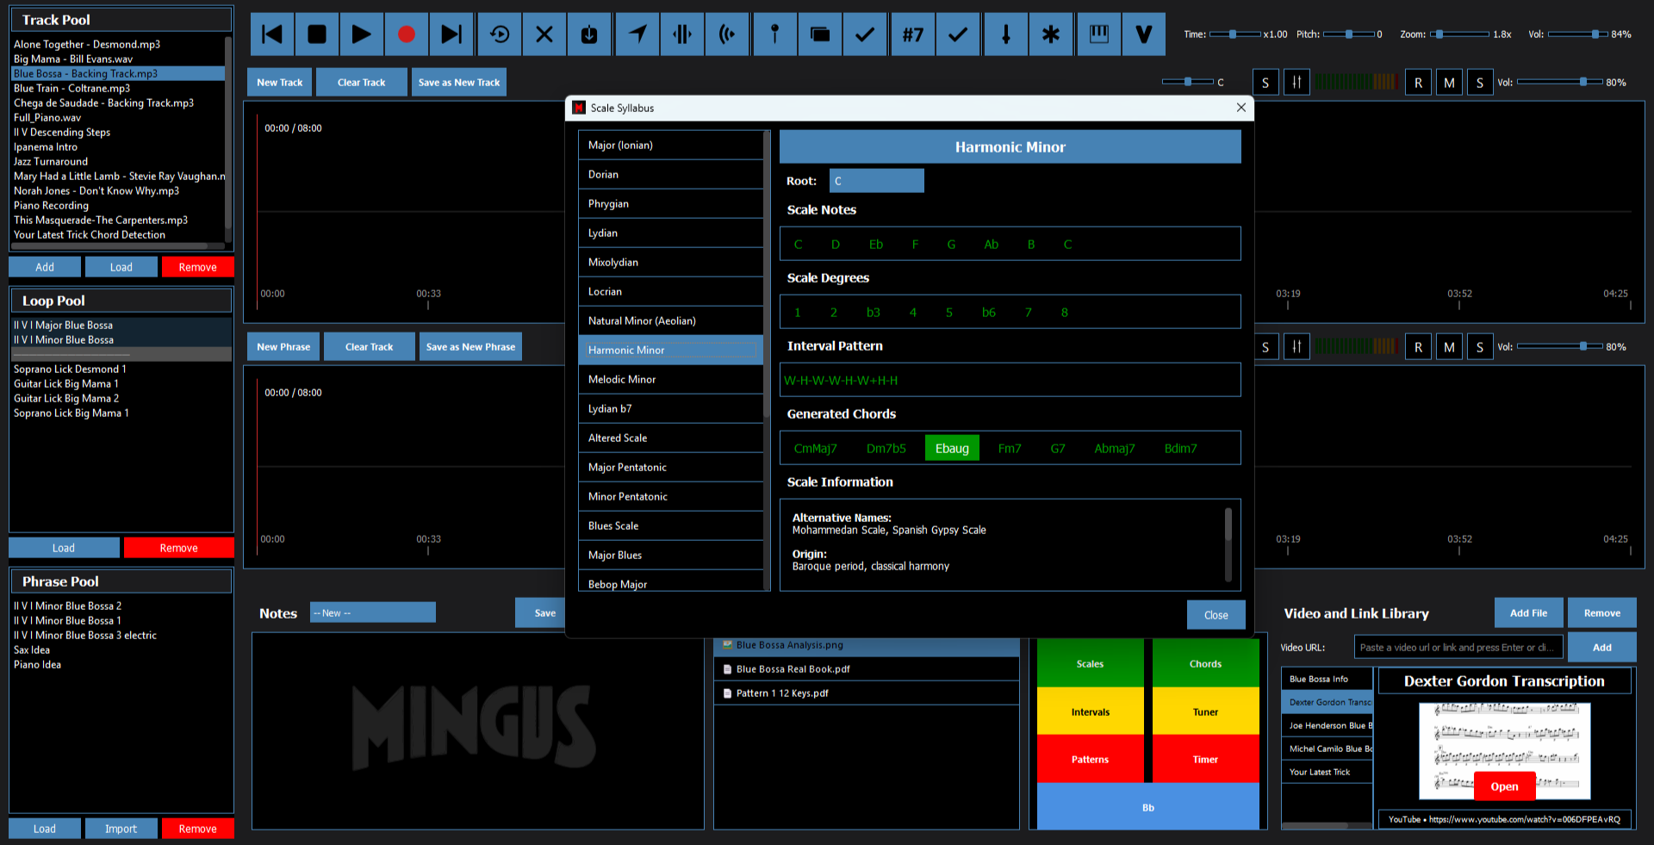
Task: Toggle Mute (M) on the top track
Action: tap(1449, 83)
